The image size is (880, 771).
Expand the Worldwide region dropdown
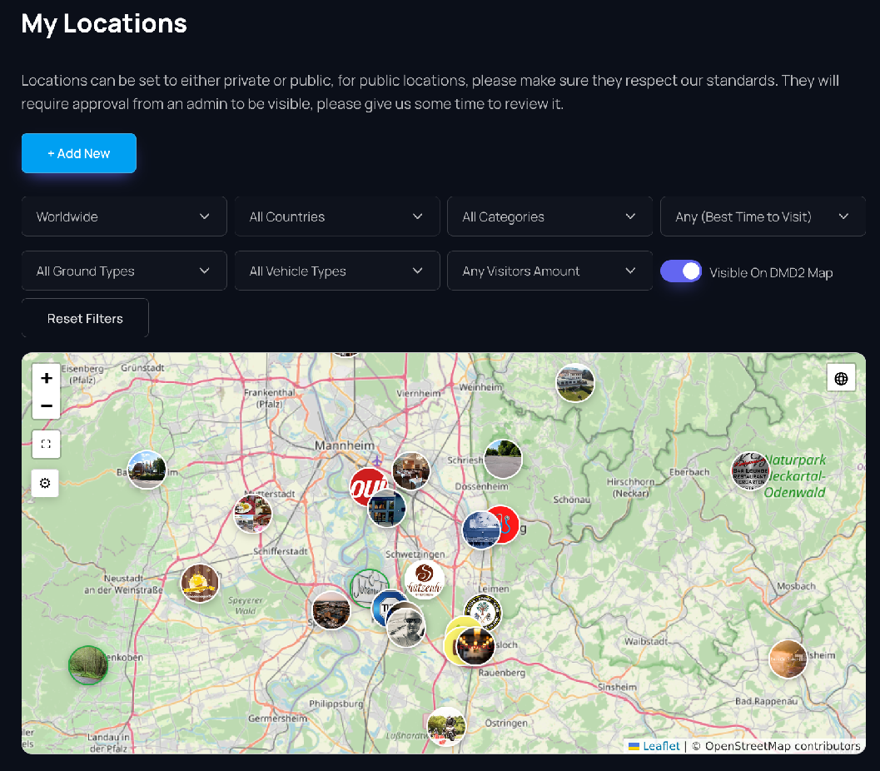coord(123,216)
